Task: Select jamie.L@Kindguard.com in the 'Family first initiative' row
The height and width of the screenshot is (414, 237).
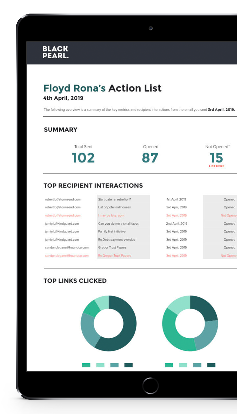Action: 62,232
